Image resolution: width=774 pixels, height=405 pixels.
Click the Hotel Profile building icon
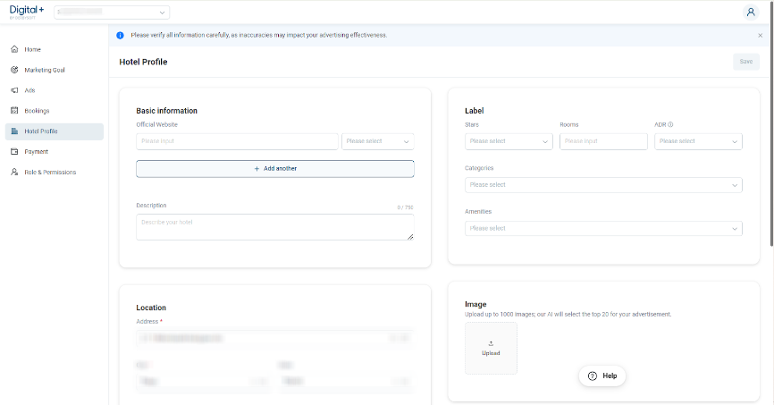(14, 131)
